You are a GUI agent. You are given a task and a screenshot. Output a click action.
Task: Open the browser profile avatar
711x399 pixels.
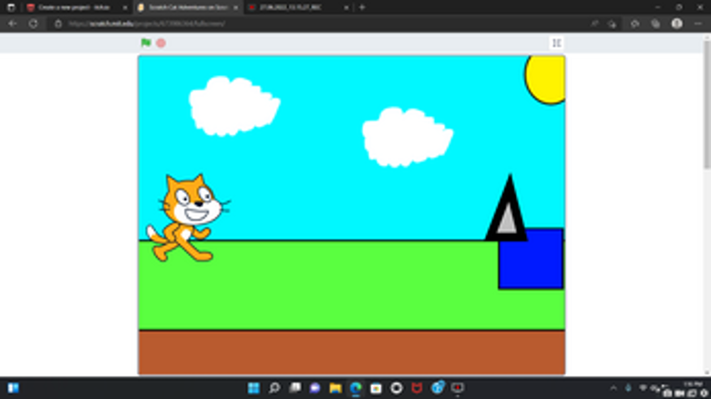tap(677, 23)
